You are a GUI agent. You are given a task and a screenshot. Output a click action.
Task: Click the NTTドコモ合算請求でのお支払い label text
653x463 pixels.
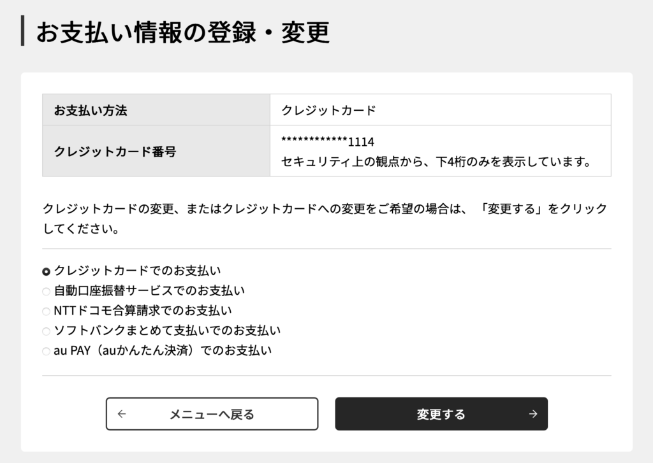tap(143, 311)
